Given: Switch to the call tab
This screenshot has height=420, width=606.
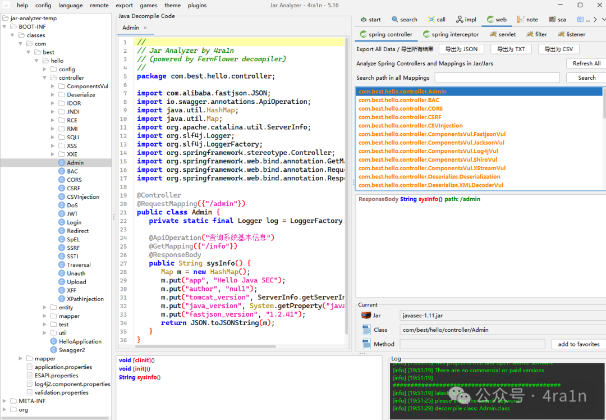Looking at the screenshot, I should click(x=437, y=19).
